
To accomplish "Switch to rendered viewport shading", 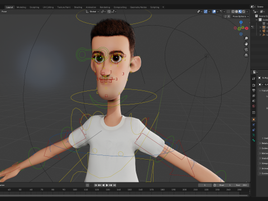I will click(x=243, y=12).
